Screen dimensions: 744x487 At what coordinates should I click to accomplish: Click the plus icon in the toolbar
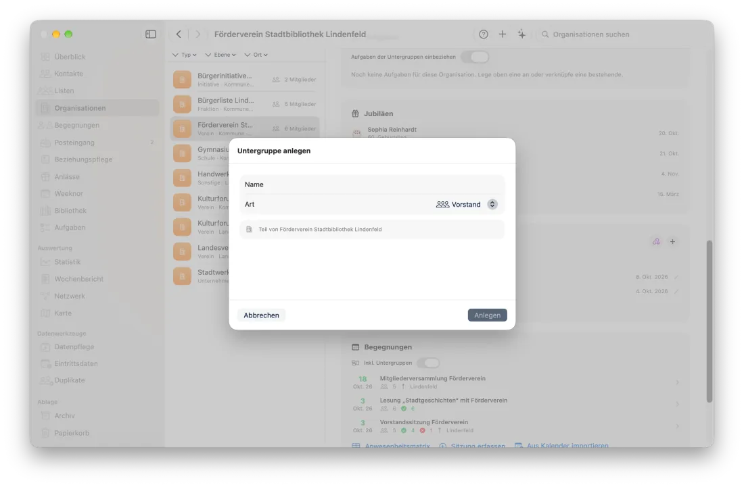pos(502,34)
